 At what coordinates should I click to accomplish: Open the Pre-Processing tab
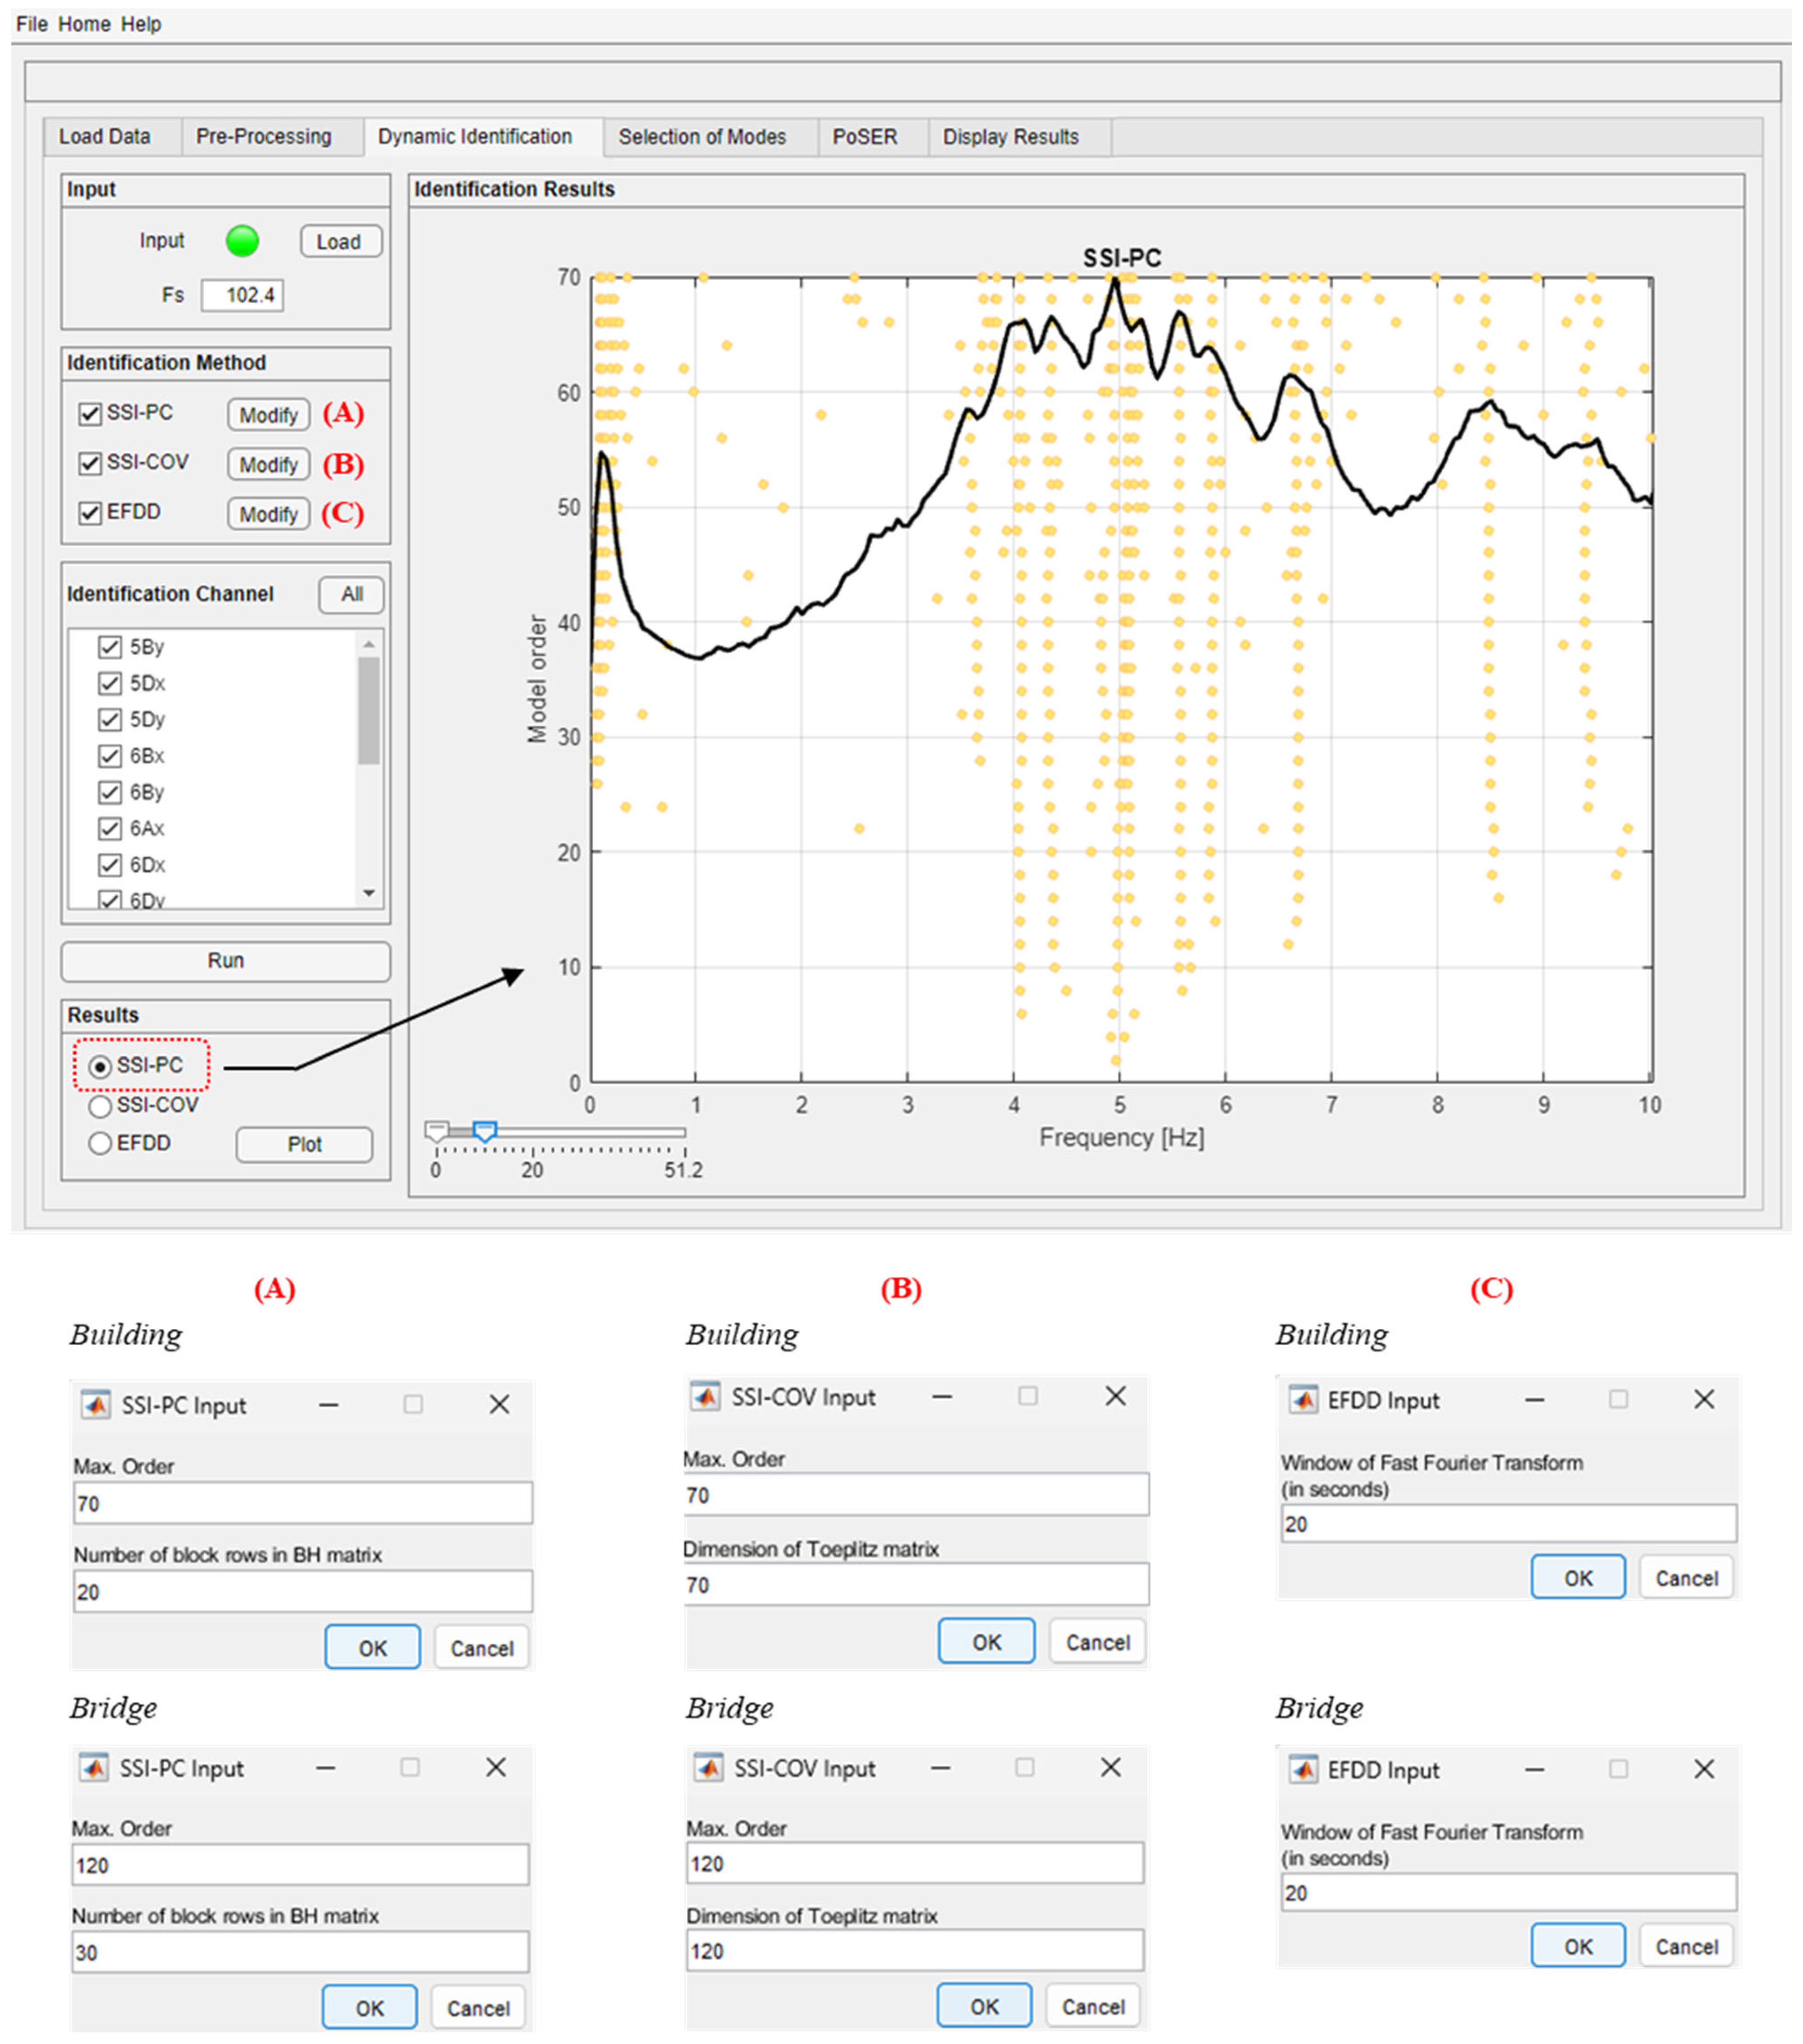coord(263,137)
